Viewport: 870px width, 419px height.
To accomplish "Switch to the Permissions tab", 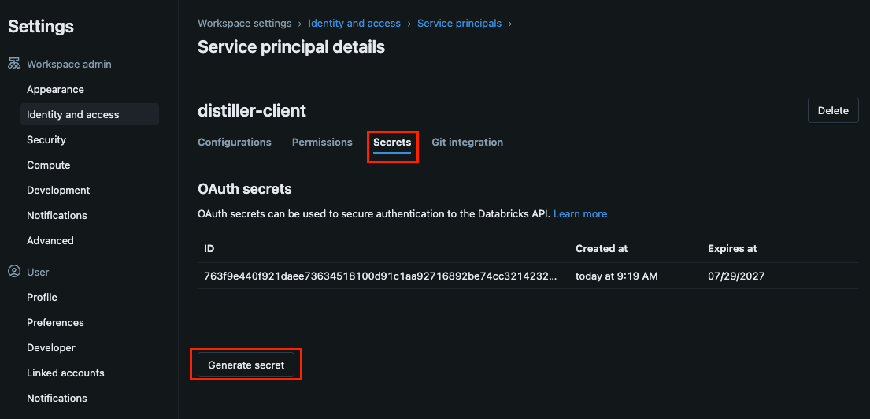I will coord(322,143).
